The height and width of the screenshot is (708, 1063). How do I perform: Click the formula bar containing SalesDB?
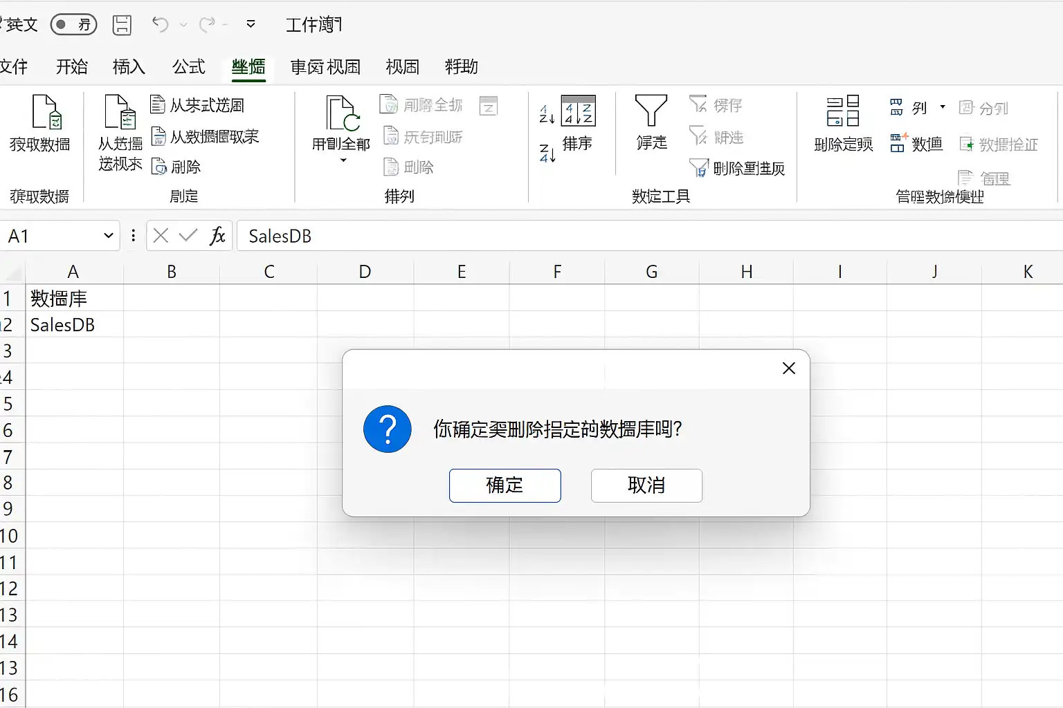pos(650,236)
